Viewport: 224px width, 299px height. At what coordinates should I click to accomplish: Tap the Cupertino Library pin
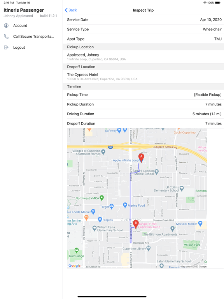pos(149,248)
